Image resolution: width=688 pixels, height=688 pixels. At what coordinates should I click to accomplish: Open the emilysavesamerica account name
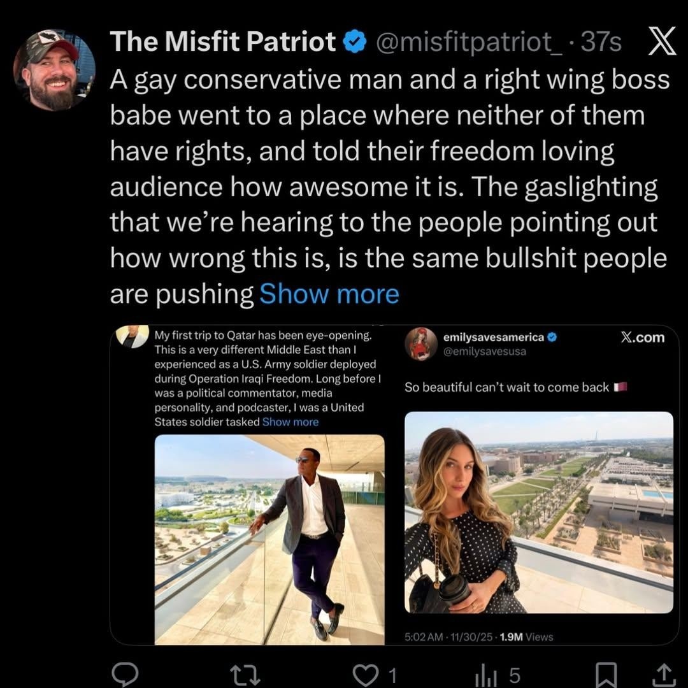494,337
